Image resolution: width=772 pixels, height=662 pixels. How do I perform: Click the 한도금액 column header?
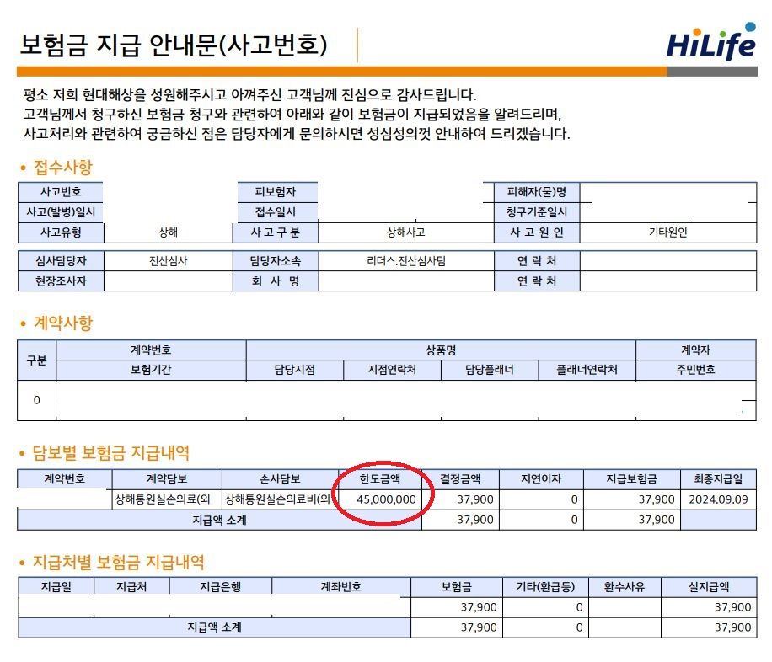[379, 478]
